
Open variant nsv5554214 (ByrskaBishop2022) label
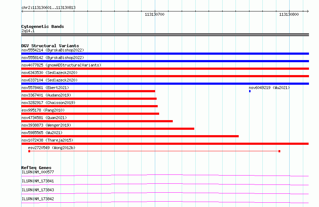pyautogui.click(x=53, y=50)
